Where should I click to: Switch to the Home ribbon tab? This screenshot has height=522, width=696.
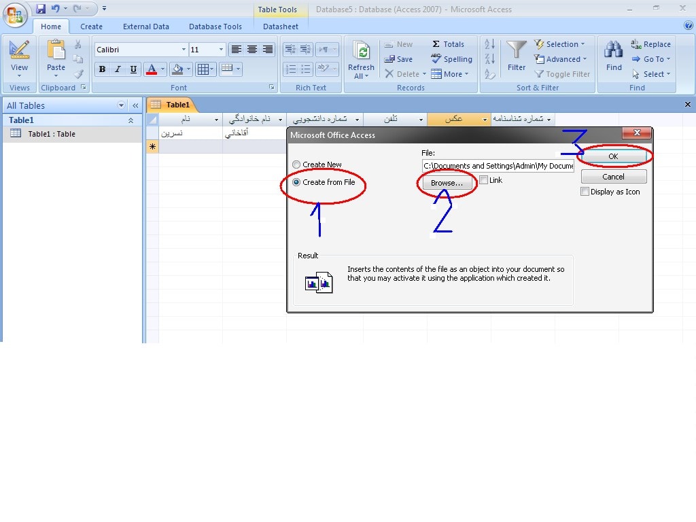point(51,27)
